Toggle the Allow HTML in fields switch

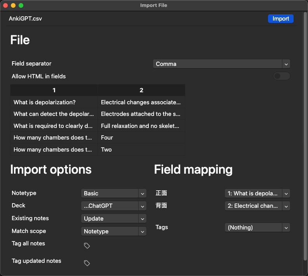pos(282,76)
